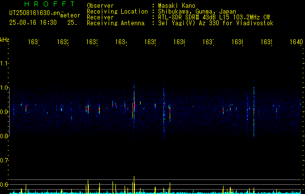Select the location Shibukawa, Gunma, Japan
The width and height of the screenshot is (305, 194).
point(197,12)
